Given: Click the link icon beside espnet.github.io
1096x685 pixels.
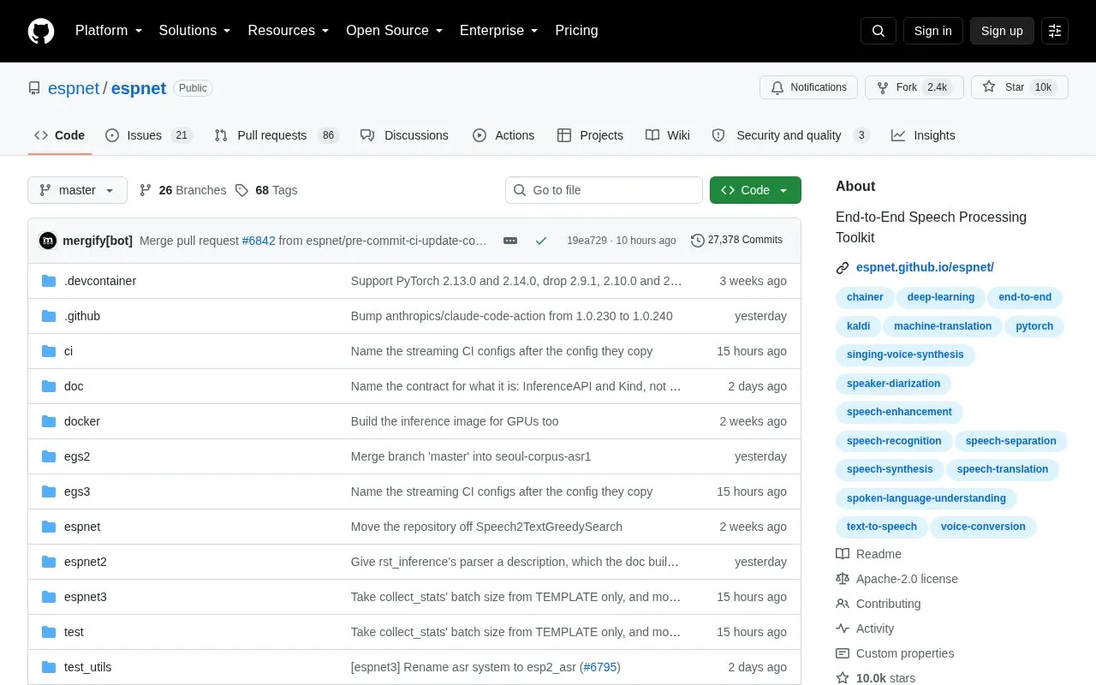Looking at the screenshot, I should click(843, 268).
